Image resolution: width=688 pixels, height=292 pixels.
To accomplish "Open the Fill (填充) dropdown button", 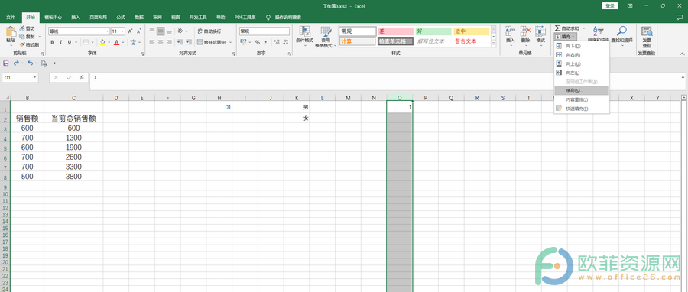I will click(565, 37).
